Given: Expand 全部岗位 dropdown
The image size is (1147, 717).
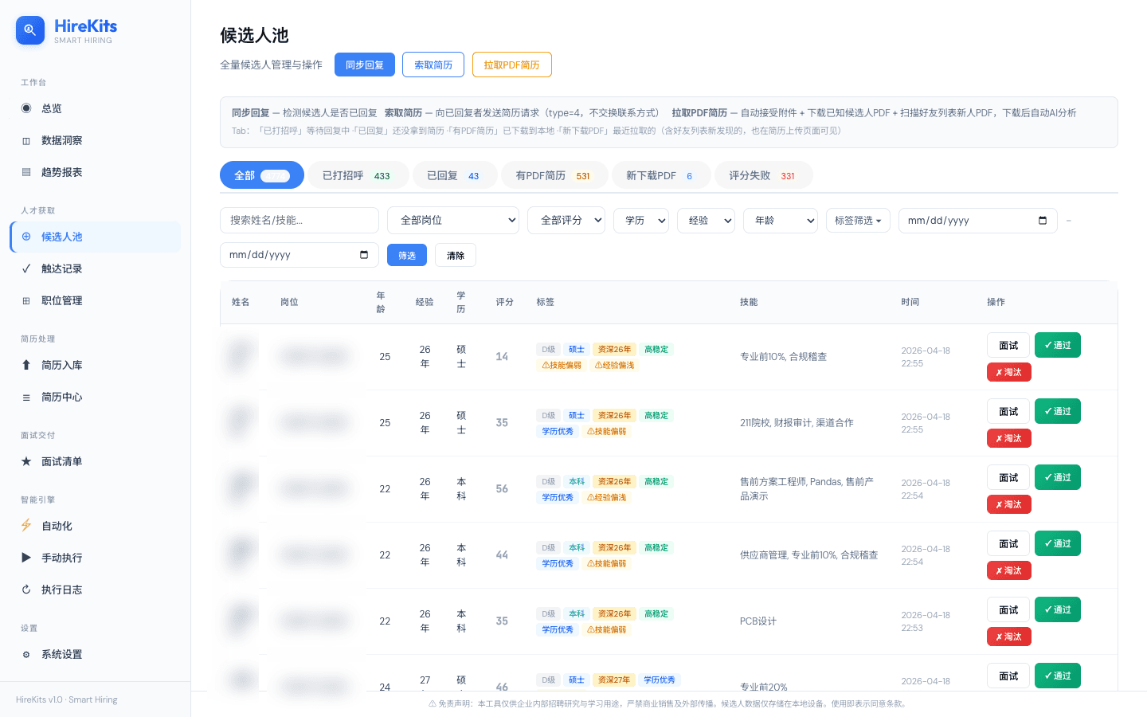Looking at the screenshot, I should click(x=453, y=221).
